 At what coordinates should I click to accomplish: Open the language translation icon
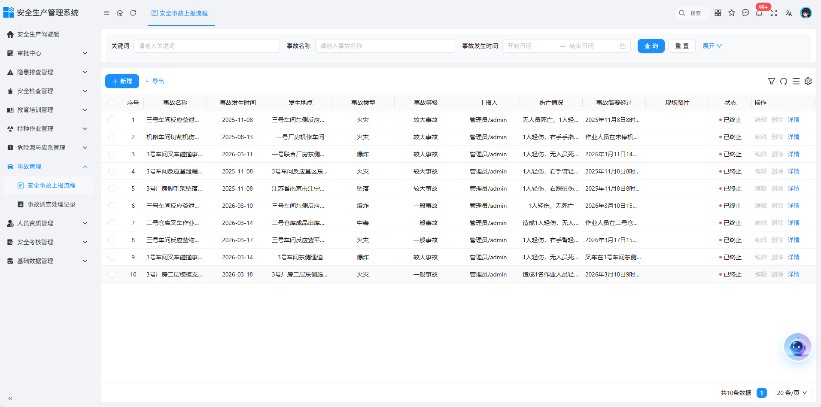[788, 13]
